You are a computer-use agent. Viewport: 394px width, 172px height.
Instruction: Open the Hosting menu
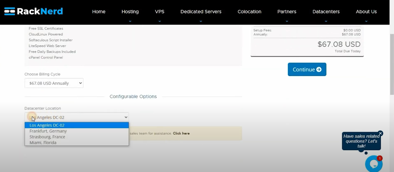click(x=130, y=12)
